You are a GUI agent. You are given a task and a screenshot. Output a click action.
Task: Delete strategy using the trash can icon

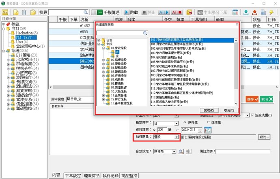point(24,12)
